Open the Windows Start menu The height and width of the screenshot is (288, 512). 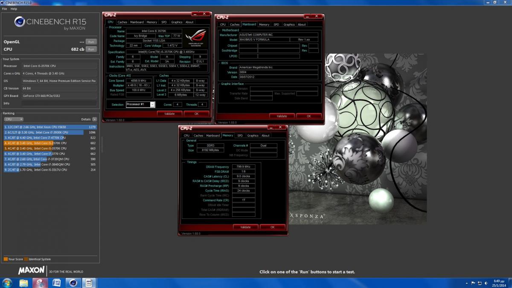point(7,283)
